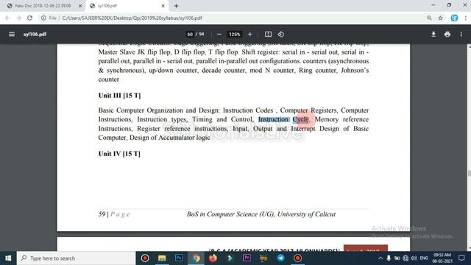
Task: Click the Unit IV [15 T] heading
Action: pyautogui.click(x=119, y=154)
